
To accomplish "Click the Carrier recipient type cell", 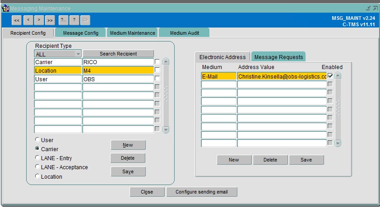I will tap(58, 62).
